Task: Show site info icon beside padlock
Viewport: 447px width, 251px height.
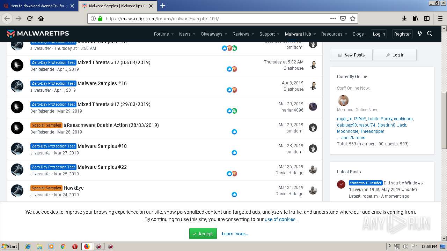Action: click(93, 18)
